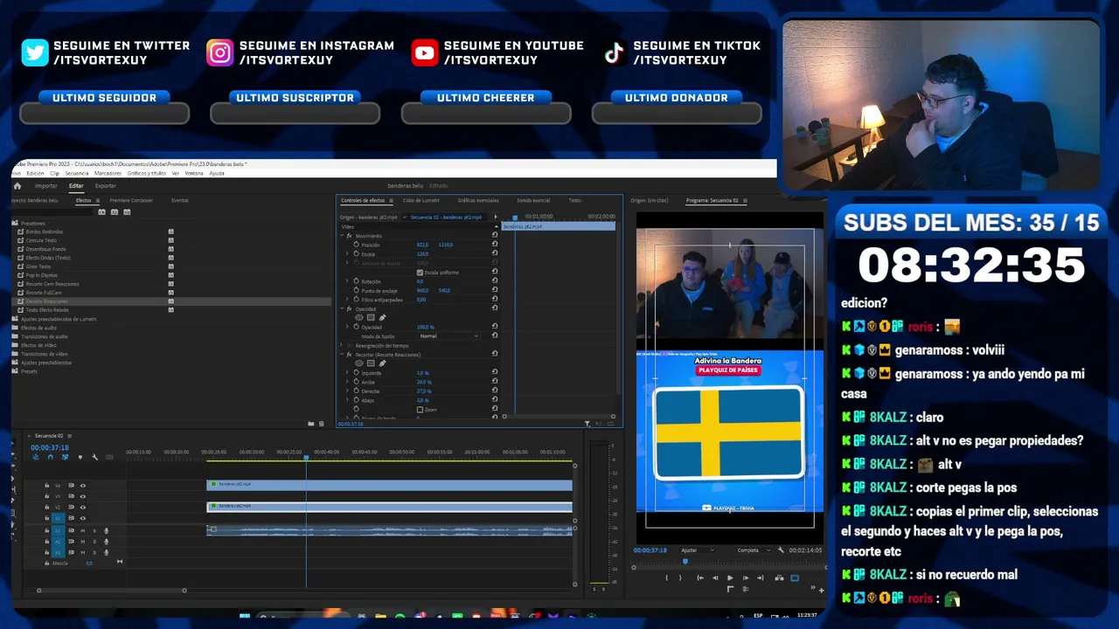Viewport: 1119px width, 629px height.
Task: Toggle the Izquierda crop stopwatch
Action: click(356, 373)
